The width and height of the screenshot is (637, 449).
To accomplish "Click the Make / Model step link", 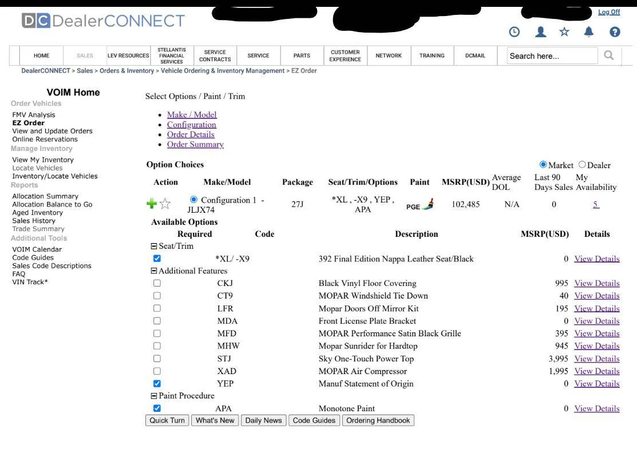I will coord(192,115).
